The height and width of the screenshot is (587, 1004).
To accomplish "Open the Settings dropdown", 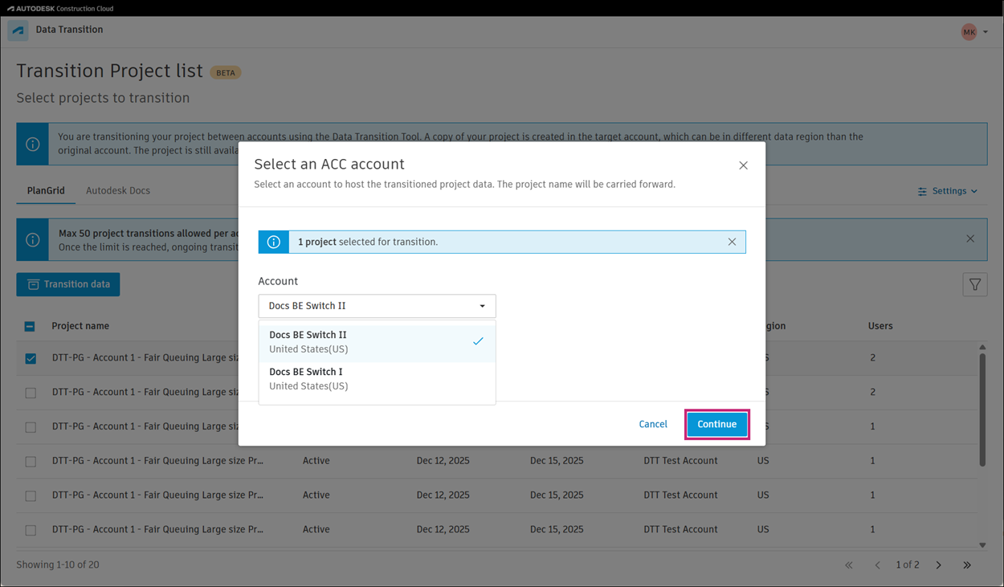I will (948, 191).
